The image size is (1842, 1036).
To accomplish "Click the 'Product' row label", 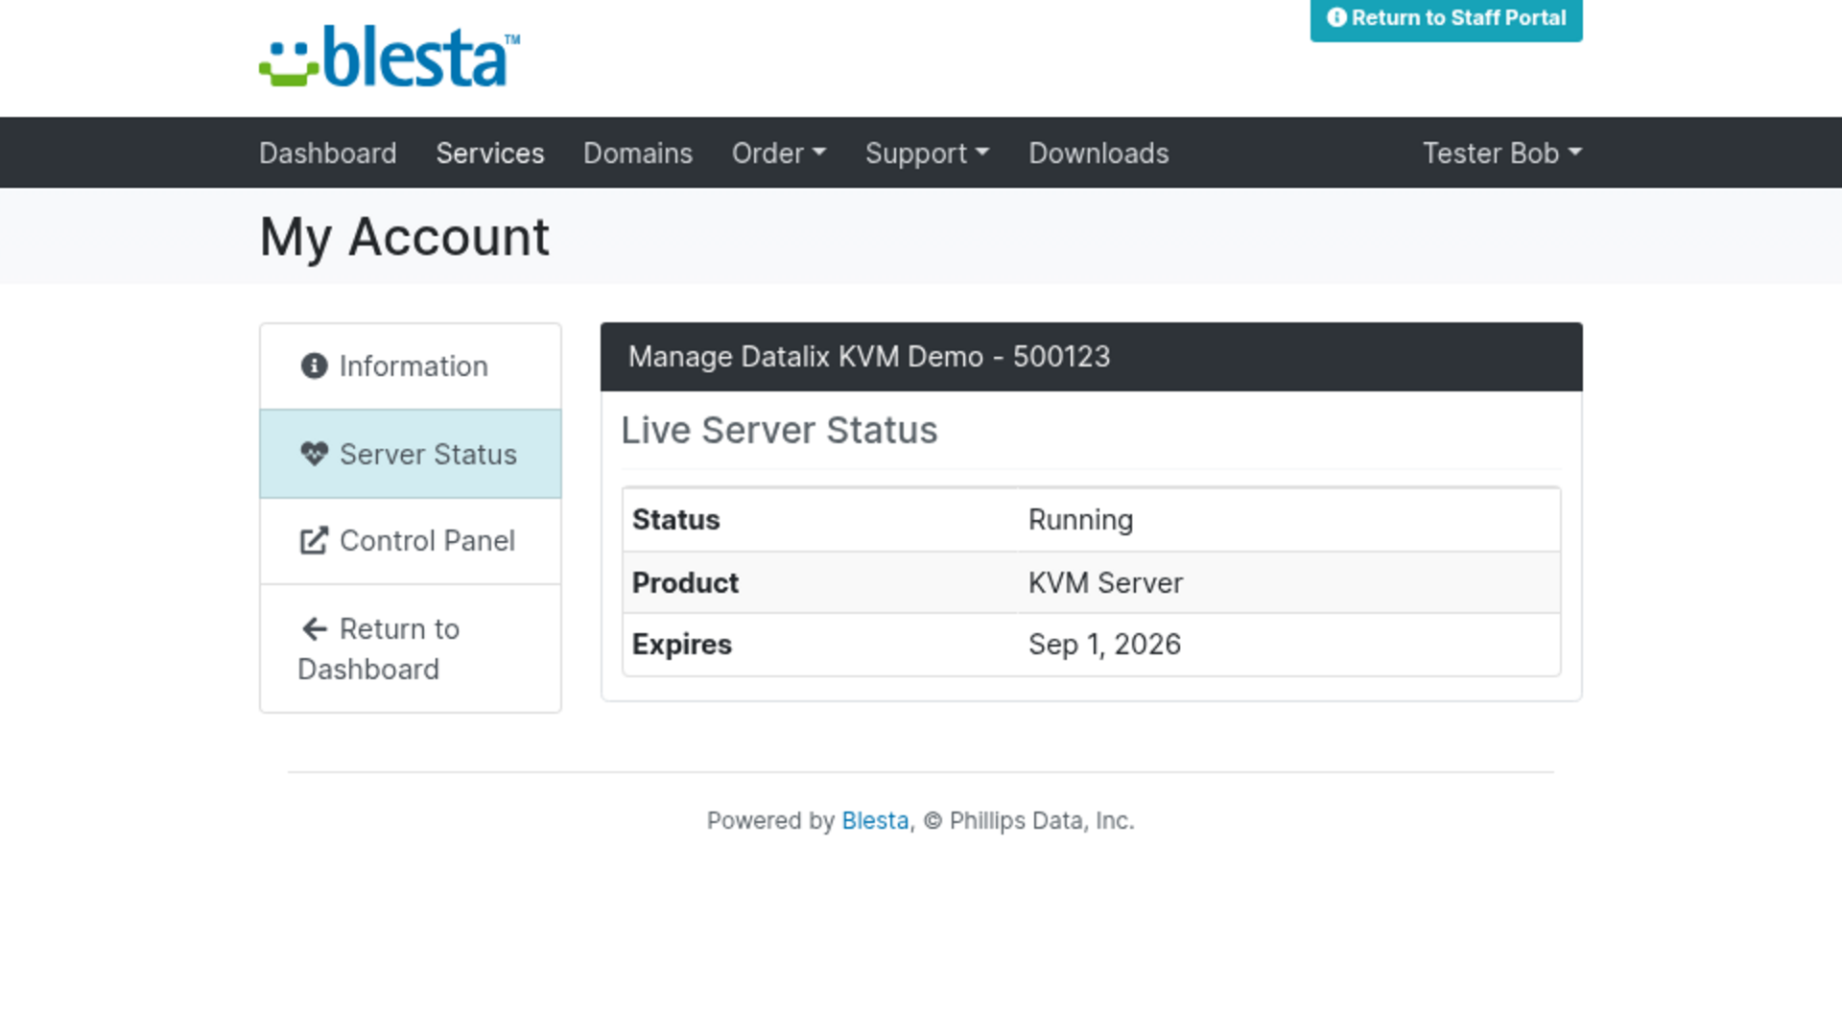I will [x=685, y=583].
